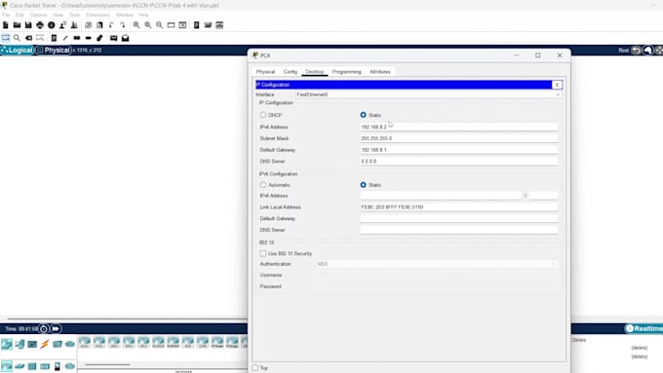Activate the Inspect magnifier tool
The image size is (663, 373).
tap(17, 38)
